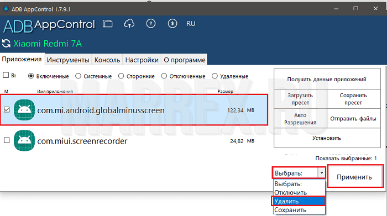
Task: Select the Отключенные radio button
Action: 164,76
